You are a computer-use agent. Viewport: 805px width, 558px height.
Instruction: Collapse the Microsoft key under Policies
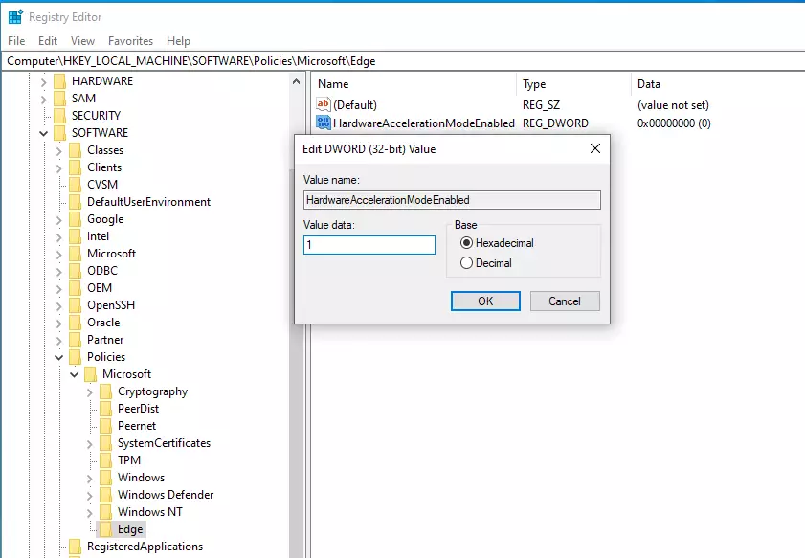click(75, 375)
